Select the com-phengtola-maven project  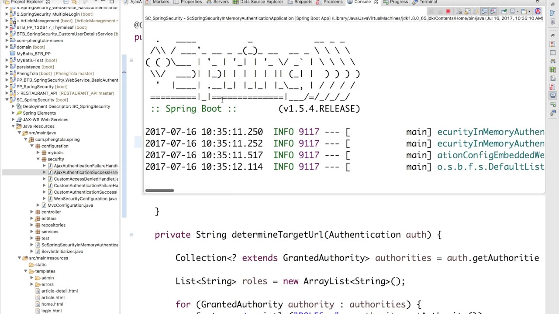(39, 41)
